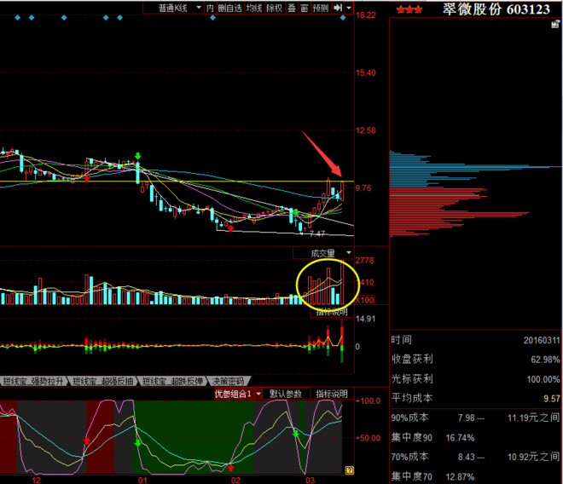563x484 pixels.
Task: Click the 2778 volume axis label
Action: pyautogui.click(x=364, y=260)
